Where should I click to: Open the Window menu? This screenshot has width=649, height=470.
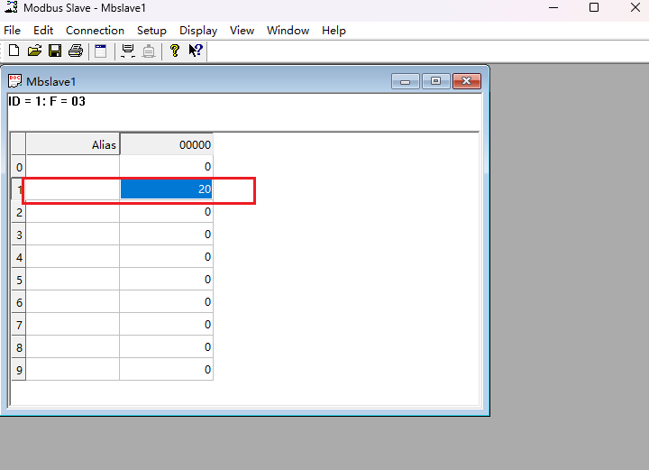288,31
